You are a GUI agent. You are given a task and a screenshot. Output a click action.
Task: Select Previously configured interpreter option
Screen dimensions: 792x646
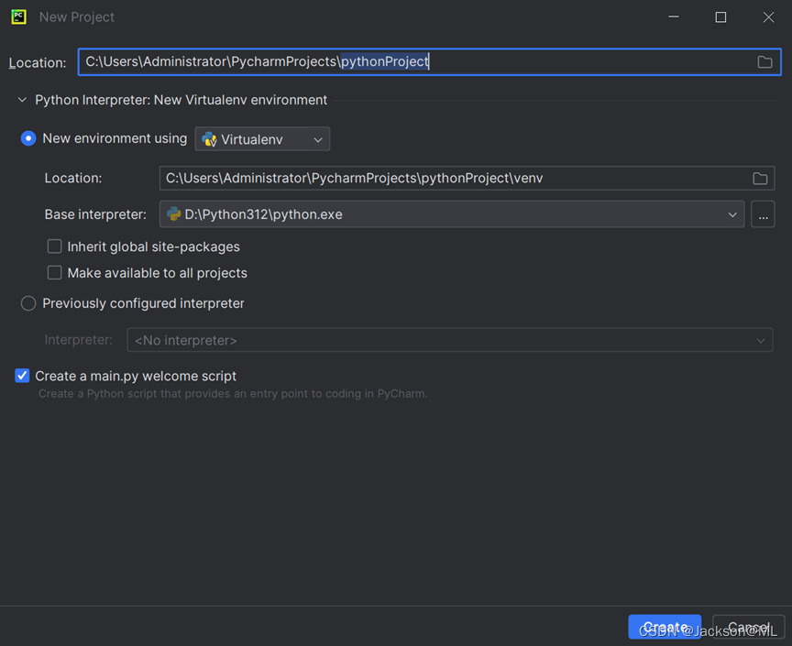click(28, 303)
